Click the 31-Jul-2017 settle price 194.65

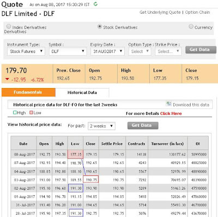click(x=118, y=205)
